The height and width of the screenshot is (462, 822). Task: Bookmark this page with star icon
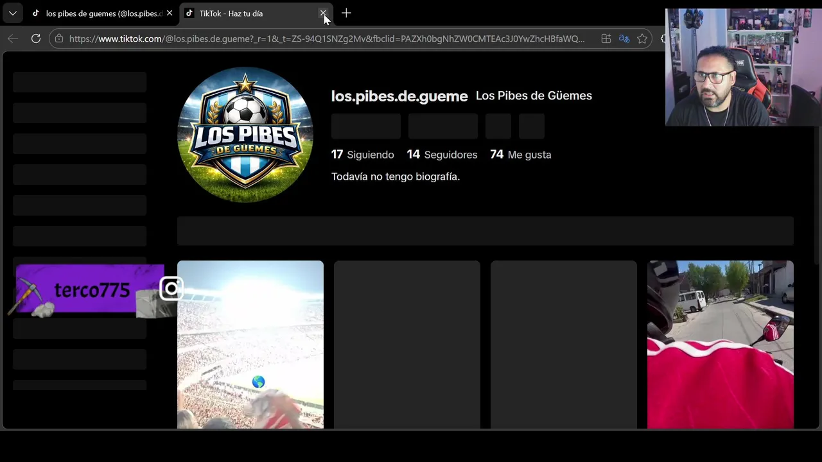(642, 38)
